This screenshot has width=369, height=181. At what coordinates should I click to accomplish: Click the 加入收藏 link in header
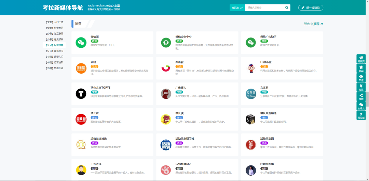114,6
